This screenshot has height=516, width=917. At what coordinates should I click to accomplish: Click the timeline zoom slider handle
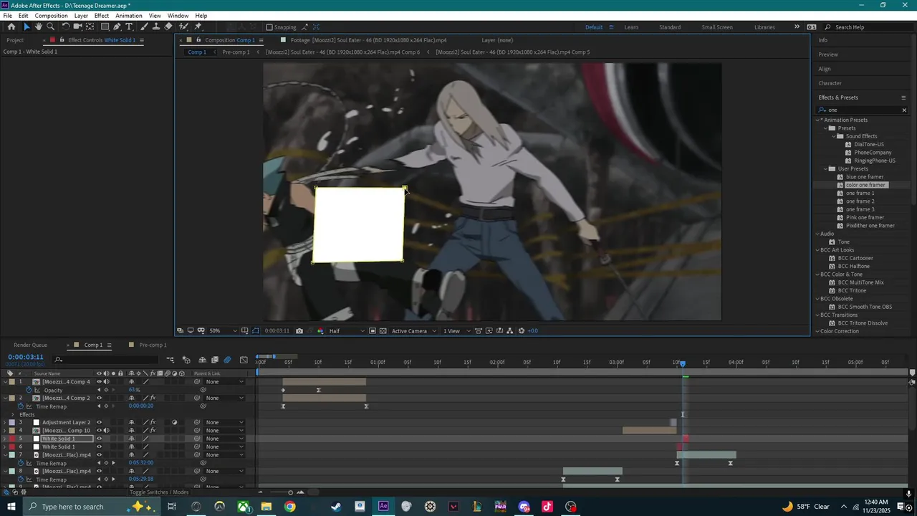(290, 492)
